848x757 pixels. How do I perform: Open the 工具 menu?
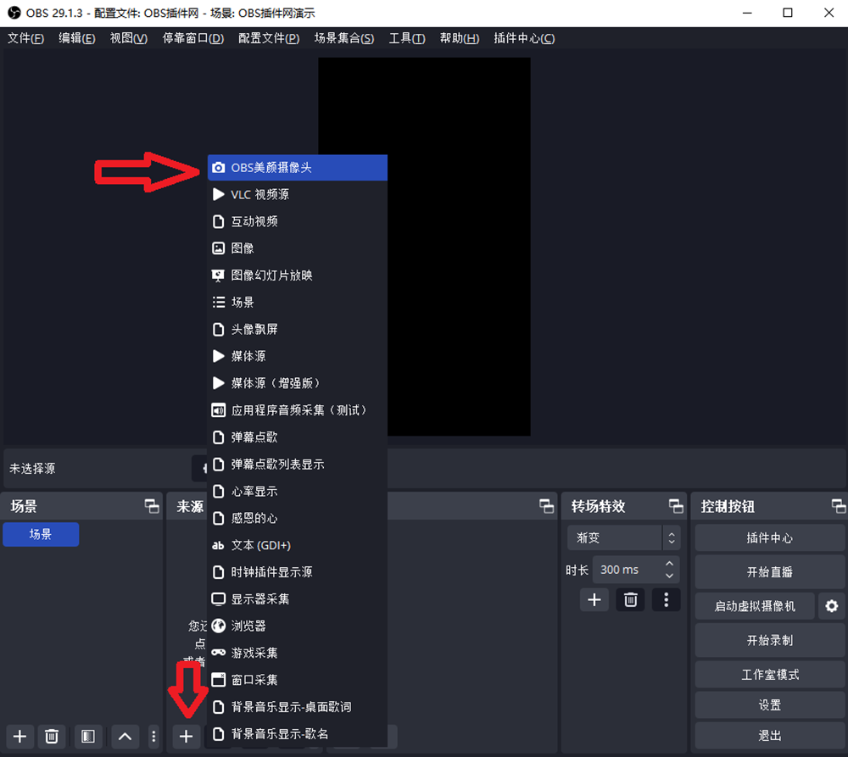point(406,38)
